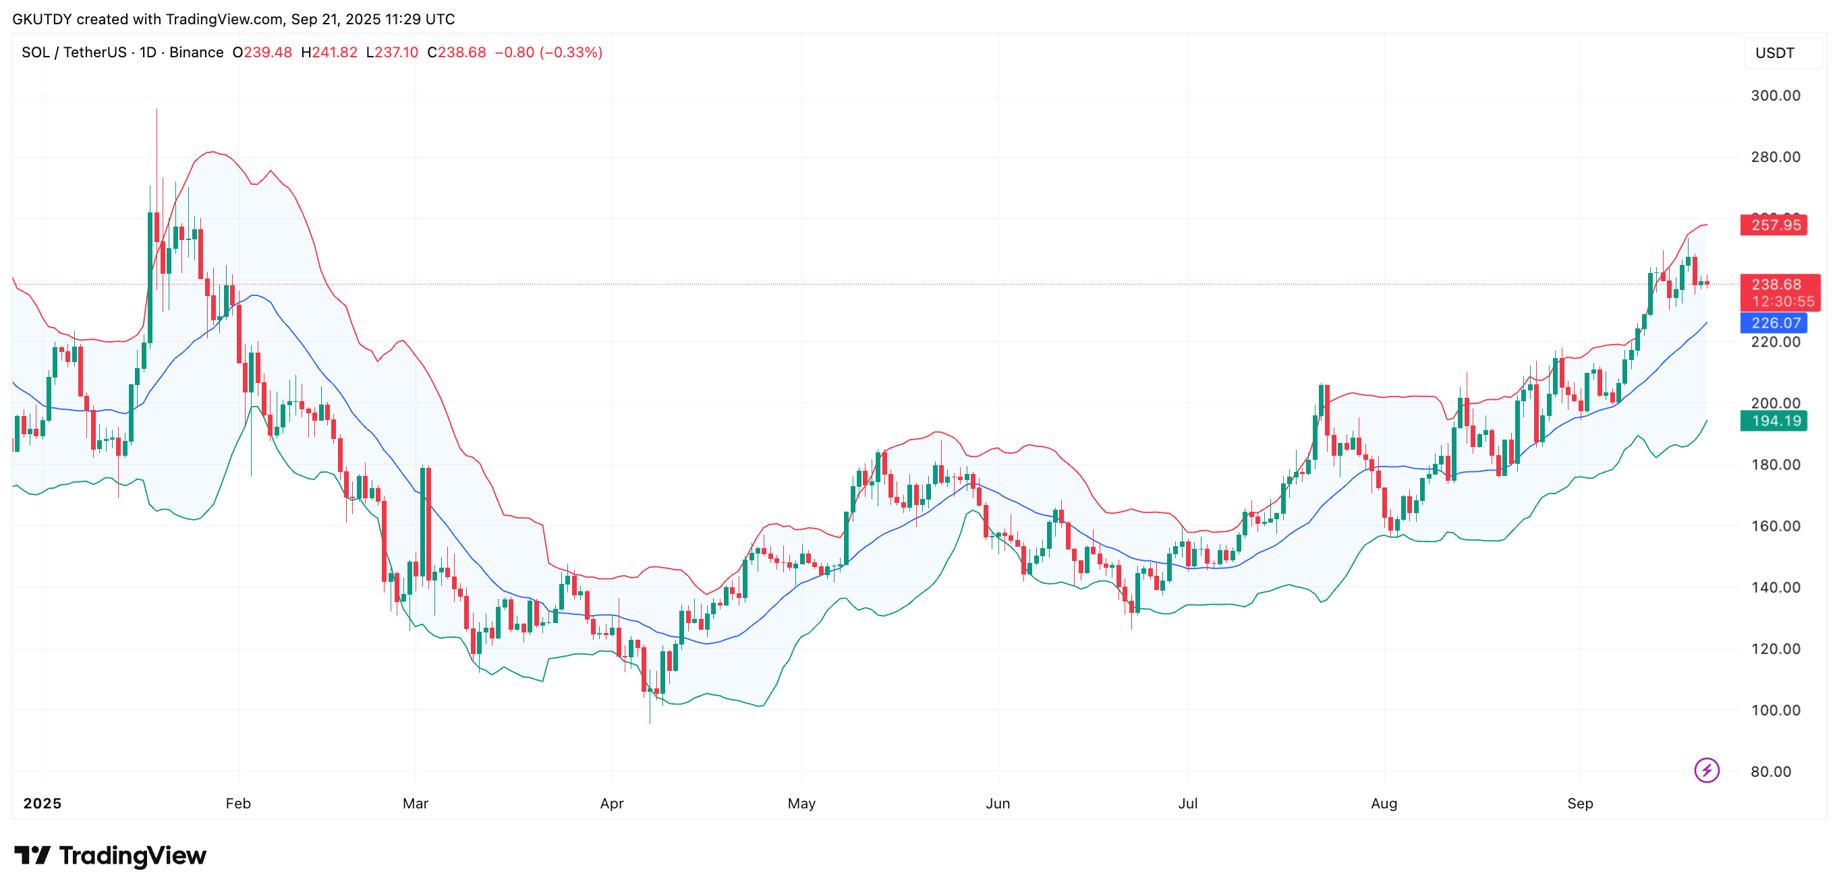Click the high value H241.82
This screenshot has width=1839, height=892.
pos(329,53)
